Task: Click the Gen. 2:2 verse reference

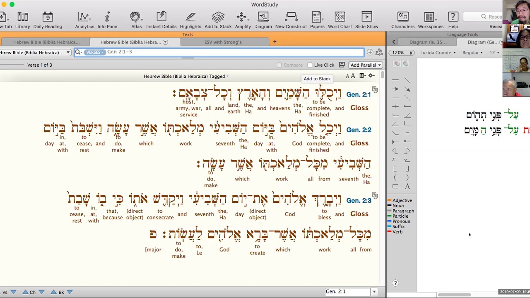Action: [x=359, y=130]
